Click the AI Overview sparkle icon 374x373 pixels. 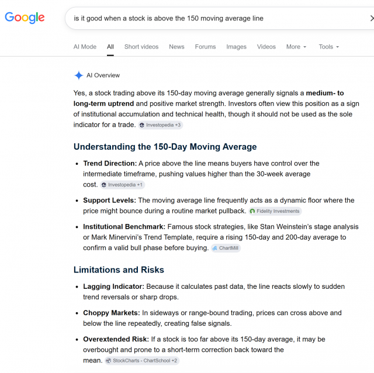pos(78,75)
